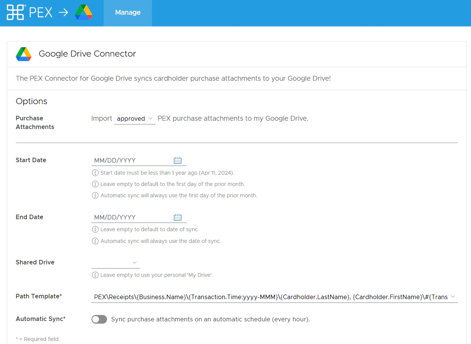Open the End Date calendar picker
471x344 pixels.
pyautogui.click(x=178, y=217)
